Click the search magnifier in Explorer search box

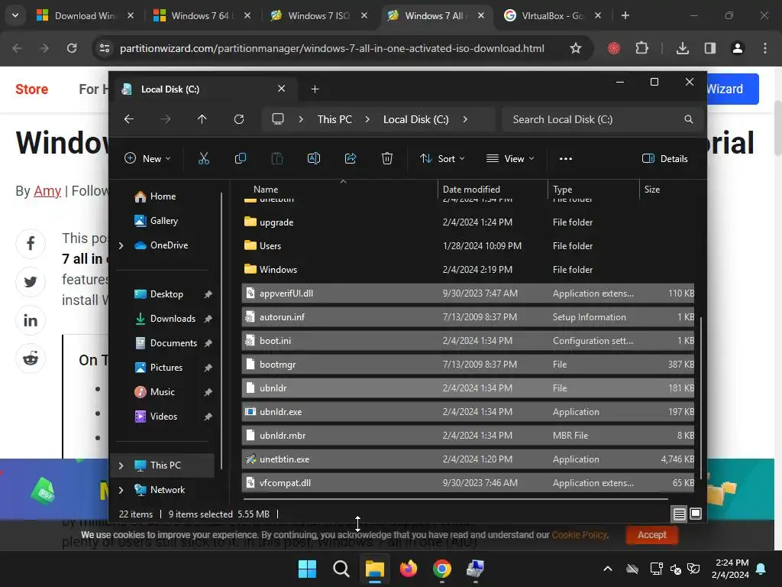click(x=688, y=119)
